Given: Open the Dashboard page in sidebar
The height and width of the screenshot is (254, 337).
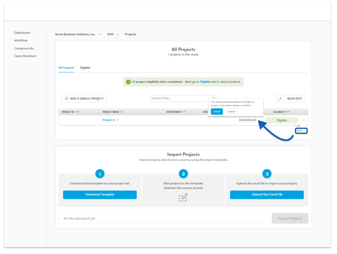Looking at the screenshot, I should [x=22, y=33].
